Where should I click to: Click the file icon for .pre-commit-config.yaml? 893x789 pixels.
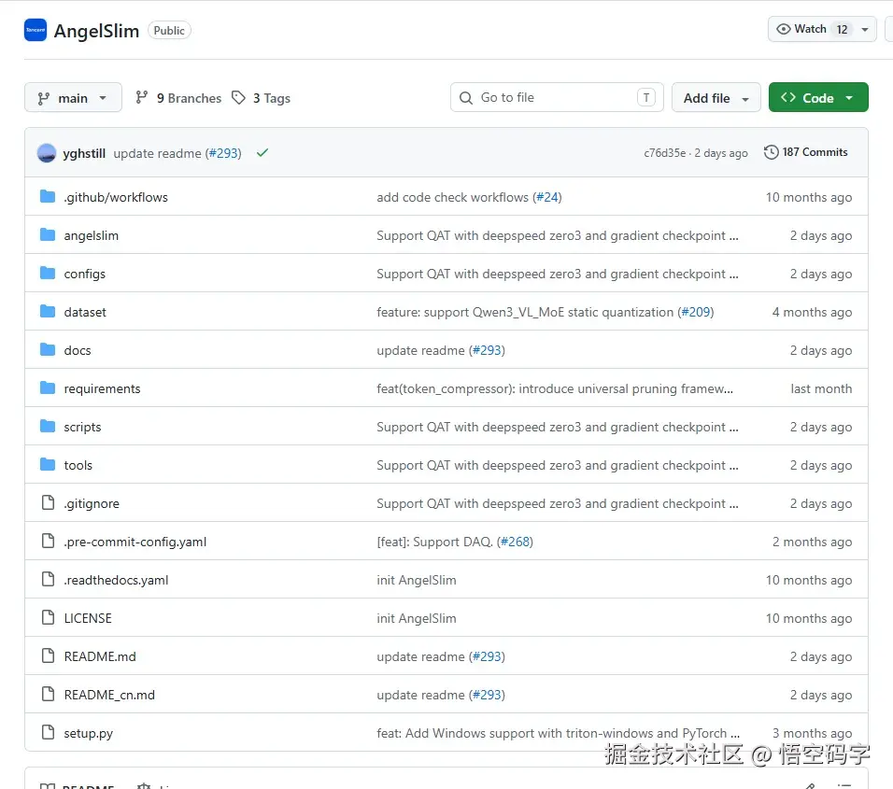tap(49, 541)
